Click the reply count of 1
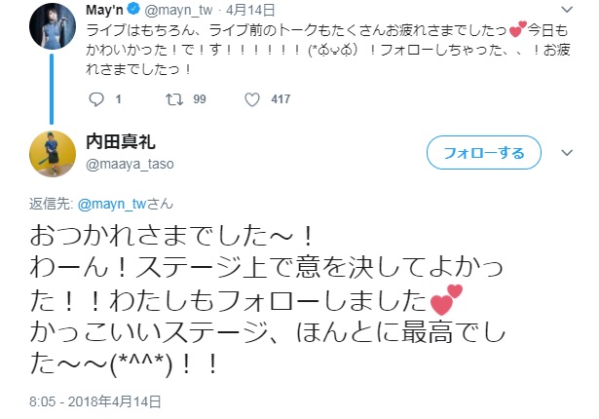Viewport: 599px width, 419px height. pyautogui.click(x=118, y=98)
